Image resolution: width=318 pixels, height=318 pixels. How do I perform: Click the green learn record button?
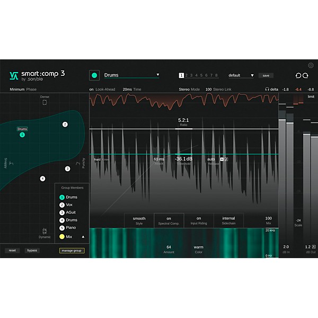pyautogui.click(x=94, y=75)
